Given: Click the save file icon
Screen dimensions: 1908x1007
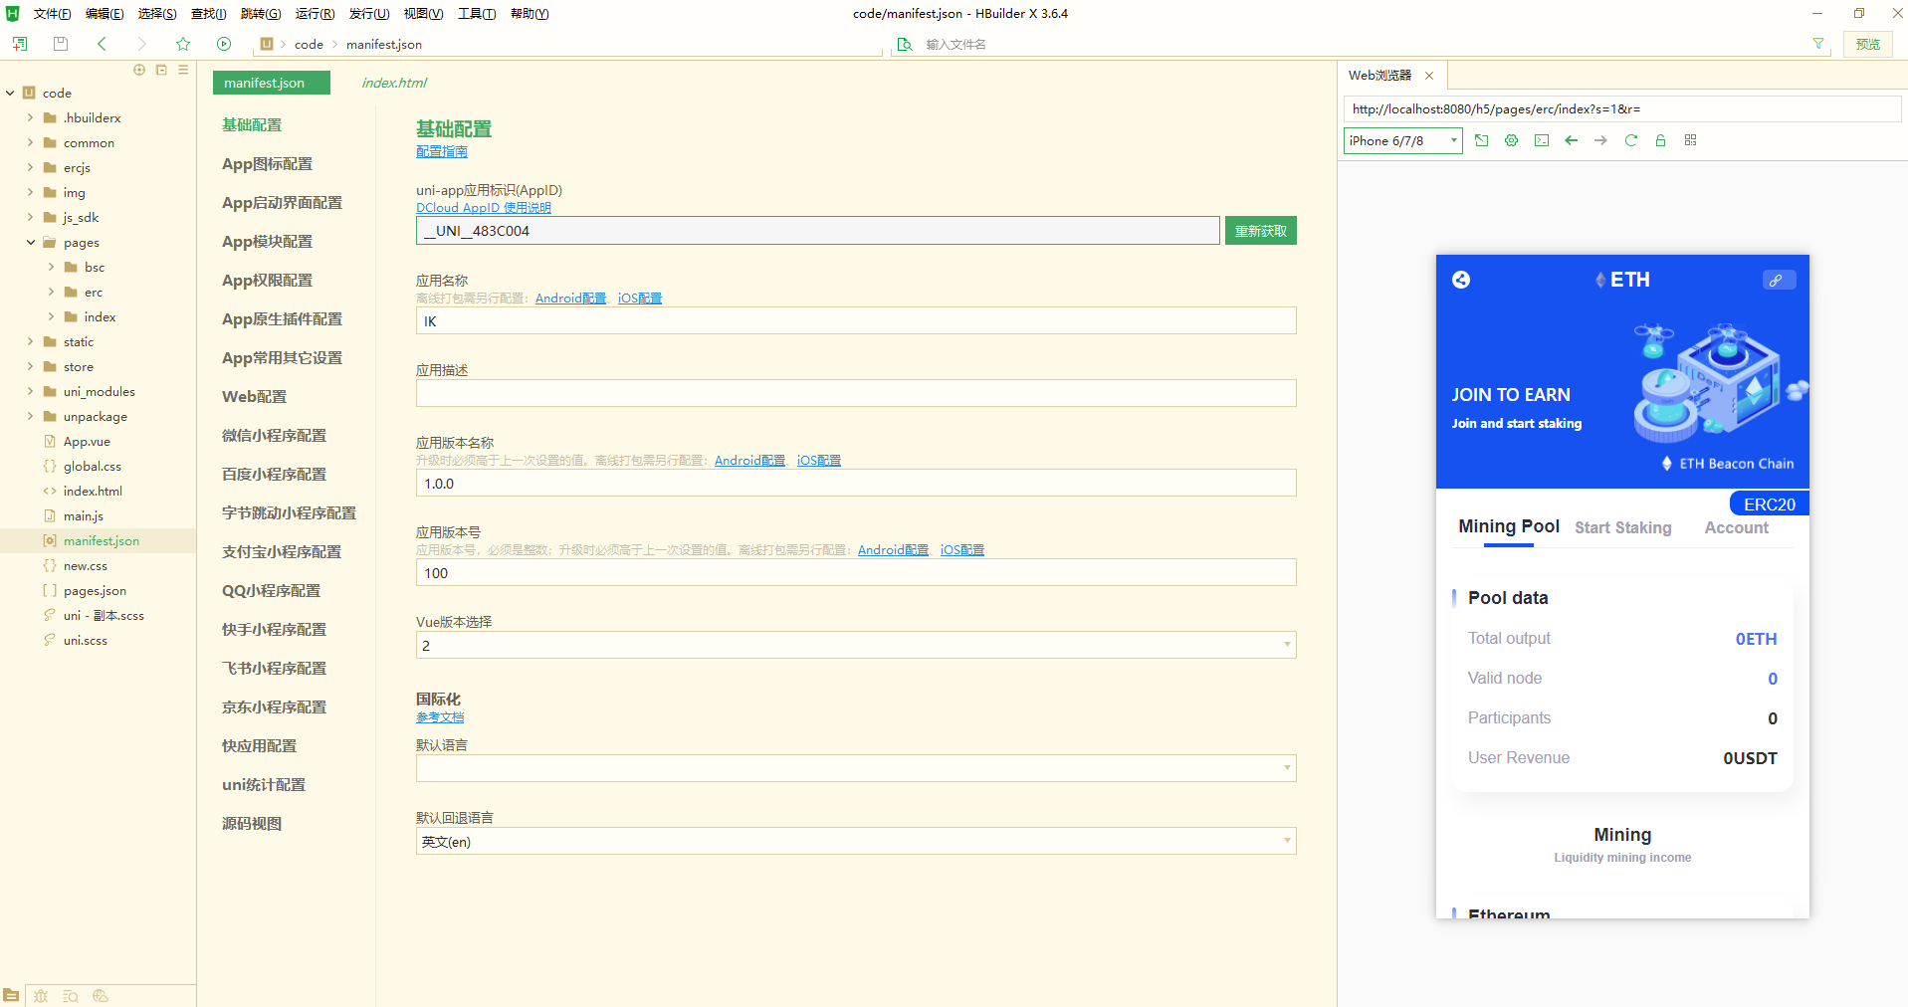Looking at the screenshot, I should [x=61, y=44].
